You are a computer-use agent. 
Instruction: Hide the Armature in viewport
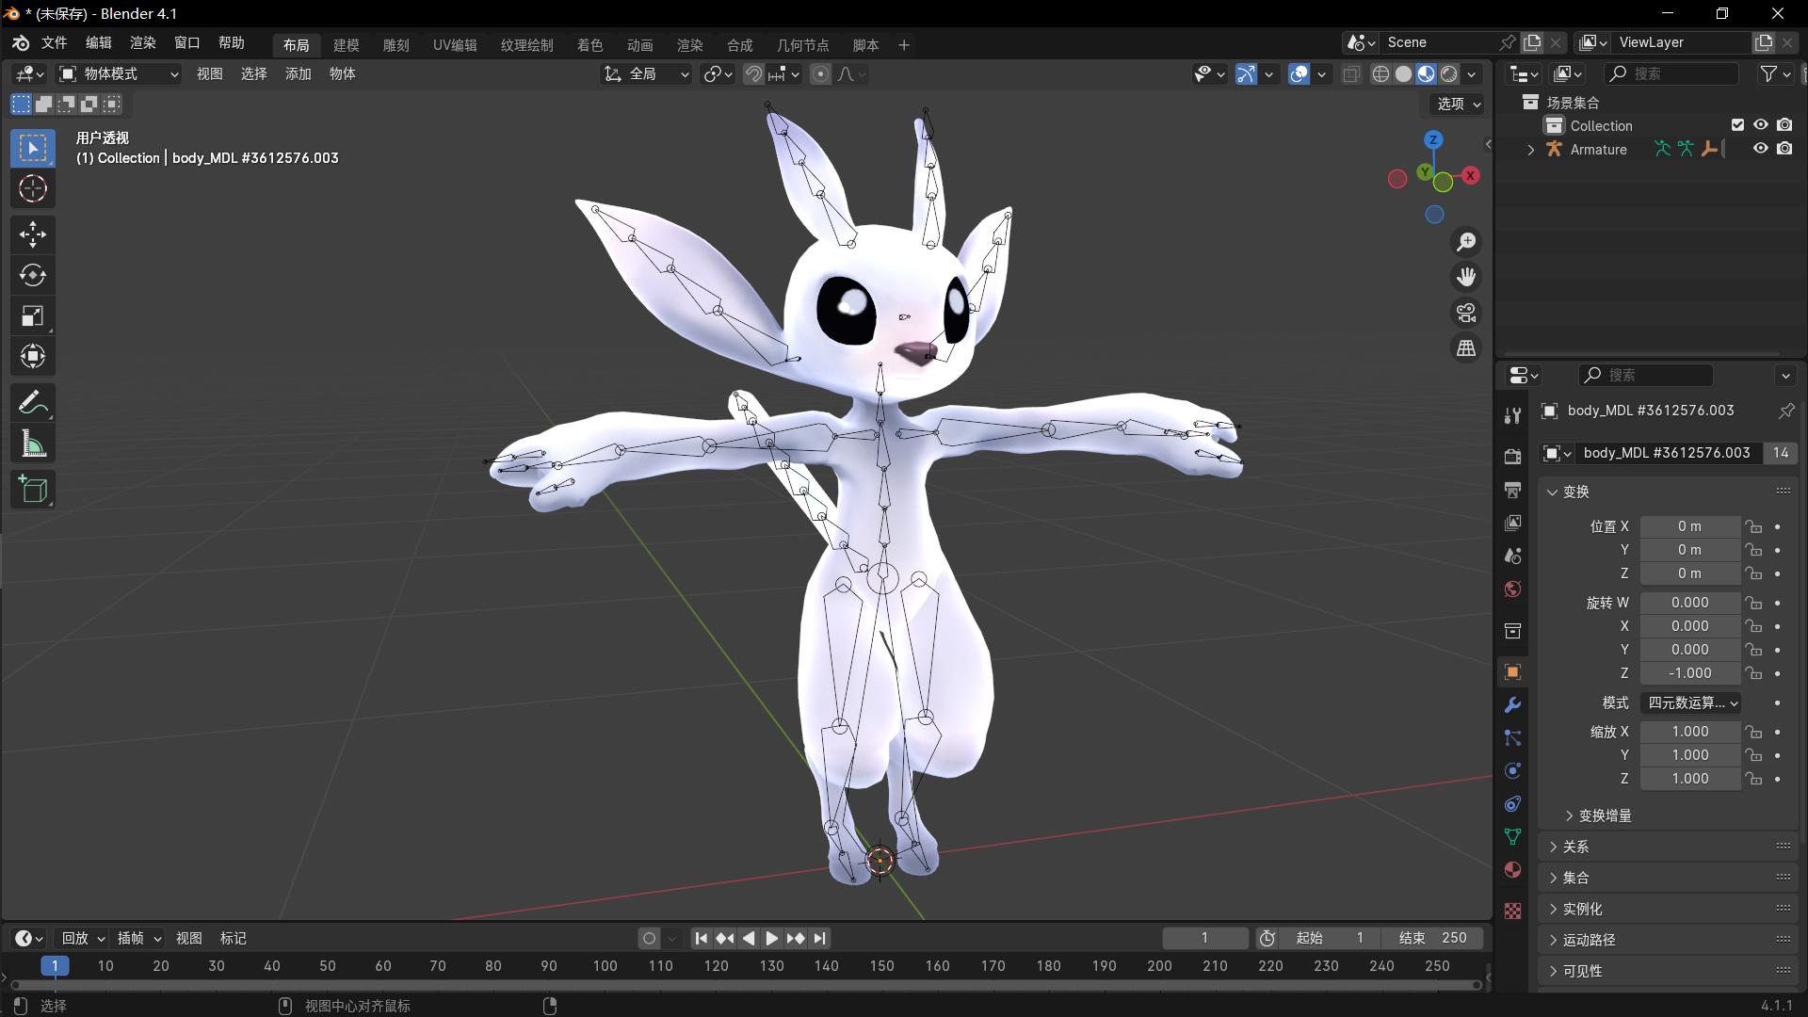[x=1760, y=149]
